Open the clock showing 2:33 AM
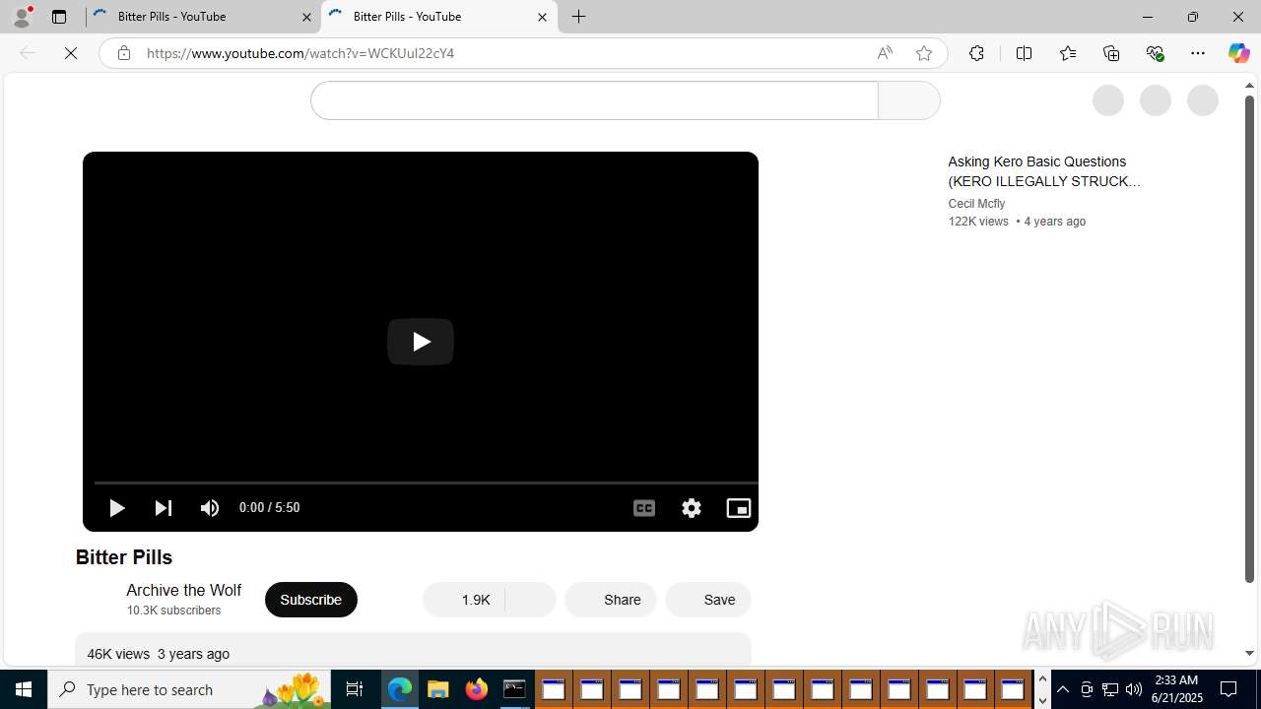The height and width of the screenshot is (709, 1261). click(1176, 689)
